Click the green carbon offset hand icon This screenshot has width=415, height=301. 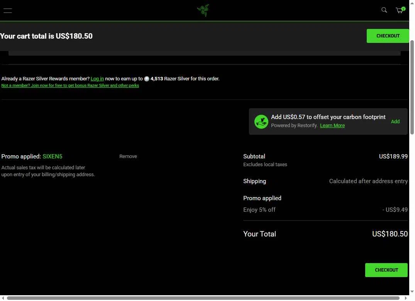point(261,122)
